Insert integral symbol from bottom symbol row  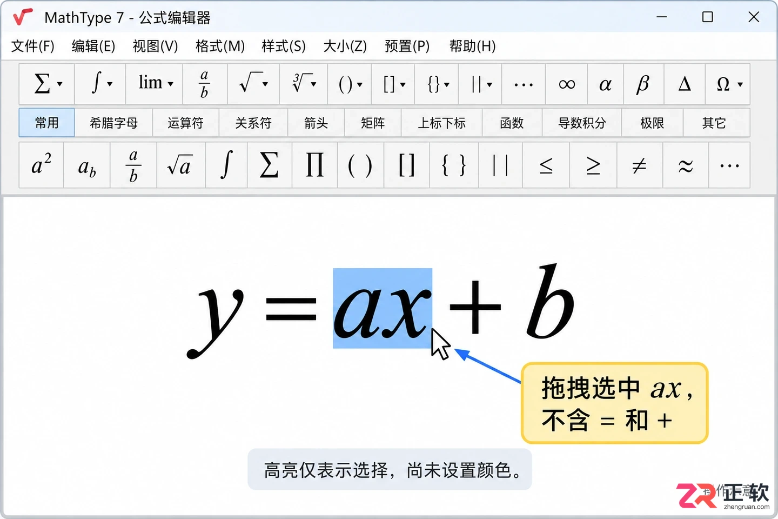226,165
